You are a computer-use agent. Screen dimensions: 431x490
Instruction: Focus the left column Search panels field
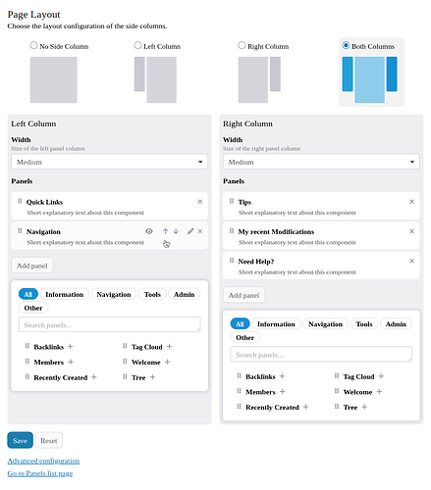pyautogui.click(x=109, y=324)
